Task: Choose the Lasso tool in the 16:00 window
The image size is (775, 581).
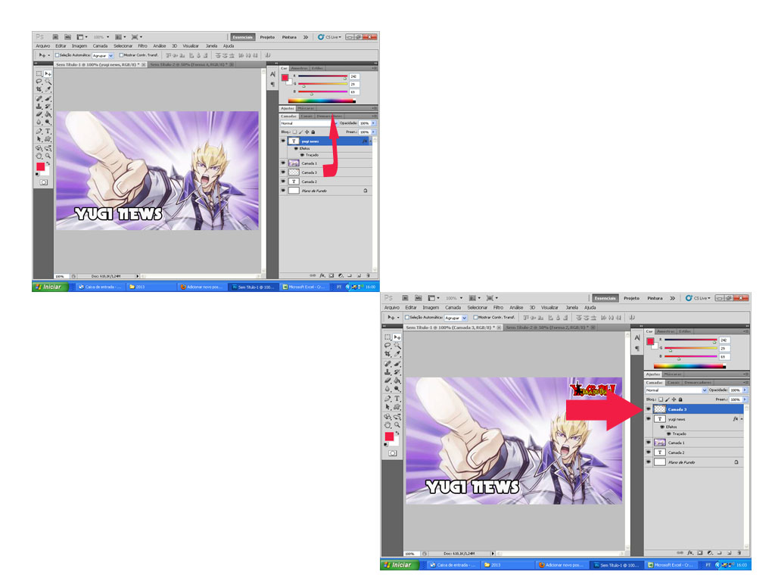Action: [x=39, y=81]
